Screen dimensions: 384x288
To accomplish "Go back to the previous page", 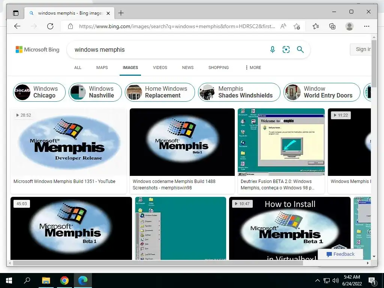I will pos(17,26).
